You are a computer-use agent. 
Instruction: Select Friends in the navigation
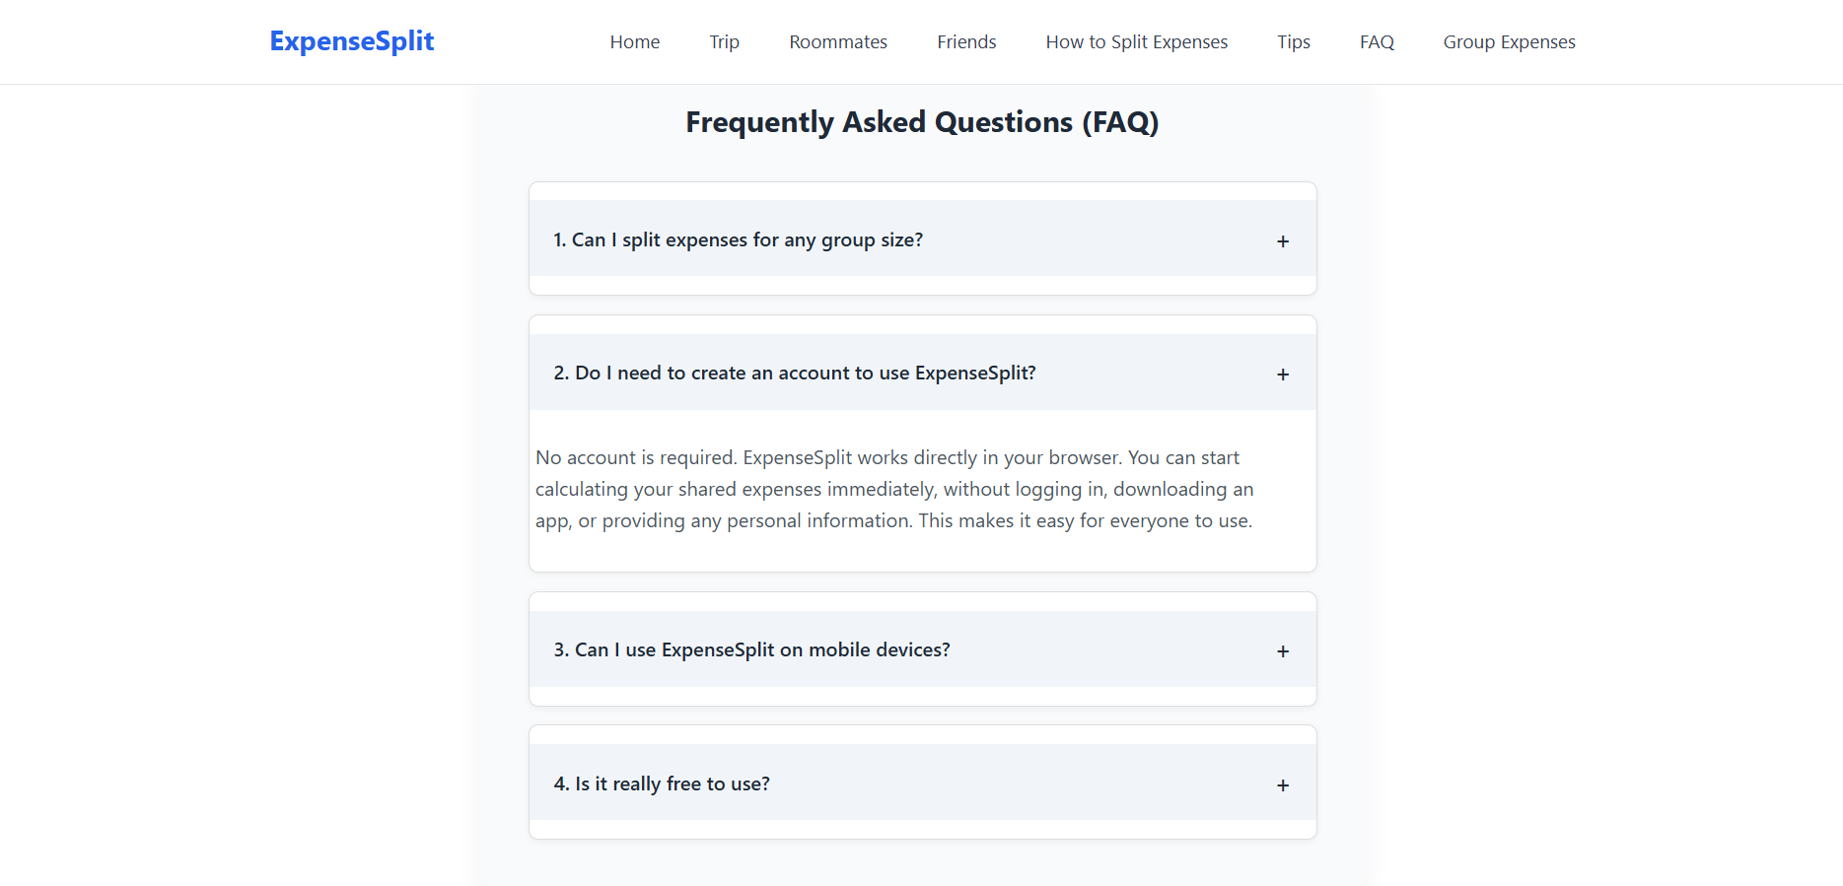click(x=966, y=41)
